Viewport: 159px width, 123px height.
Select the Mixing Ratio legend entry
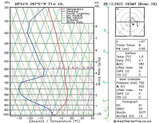(x=75, y=22)
